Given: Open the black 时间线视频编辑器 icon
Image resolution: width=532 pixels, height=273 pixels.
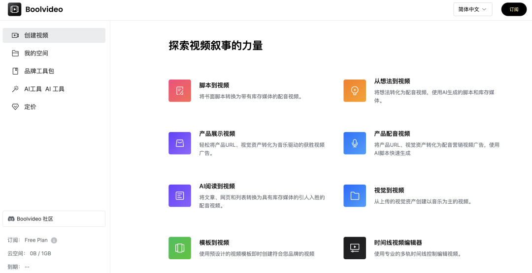Looking at the screenshot, I should click(x=354, y=247).
